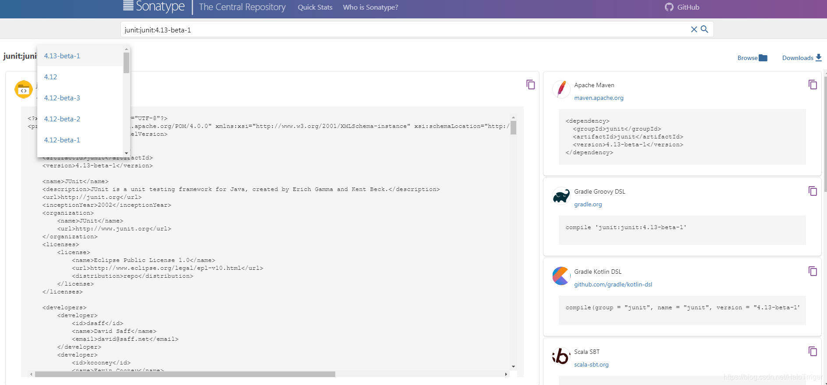Open The Central Repository home link
The width and height of the screenshot is (827, 385).
click(x=242, y=7)
